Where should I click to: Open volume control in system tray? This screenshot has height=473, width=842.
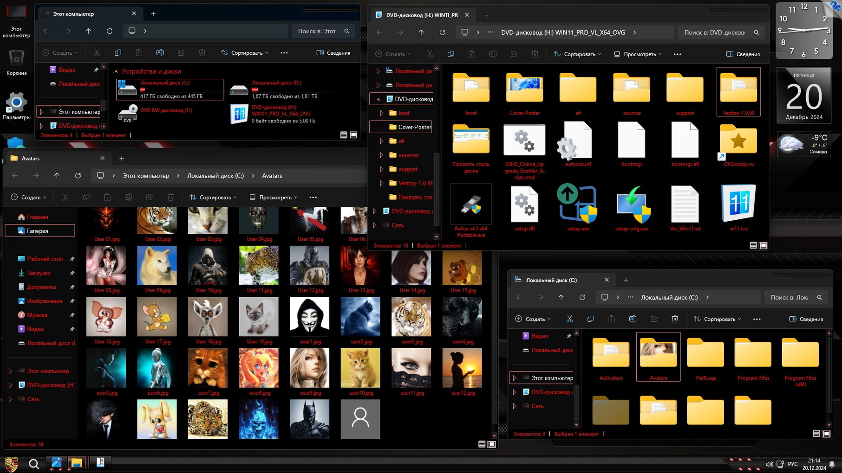click(x=769, y=464)
